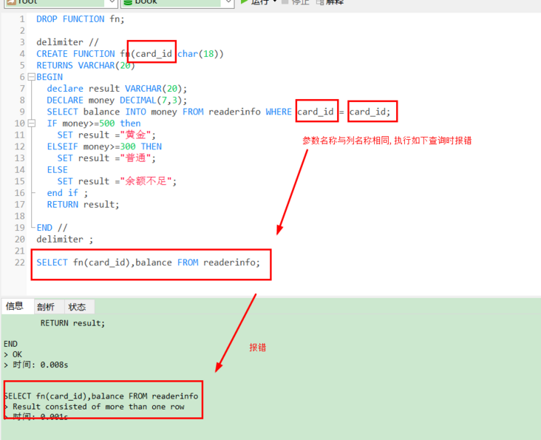
Task: Click 'CREATE FUNCTION' on line 4
Action: [x=75, y=54]
